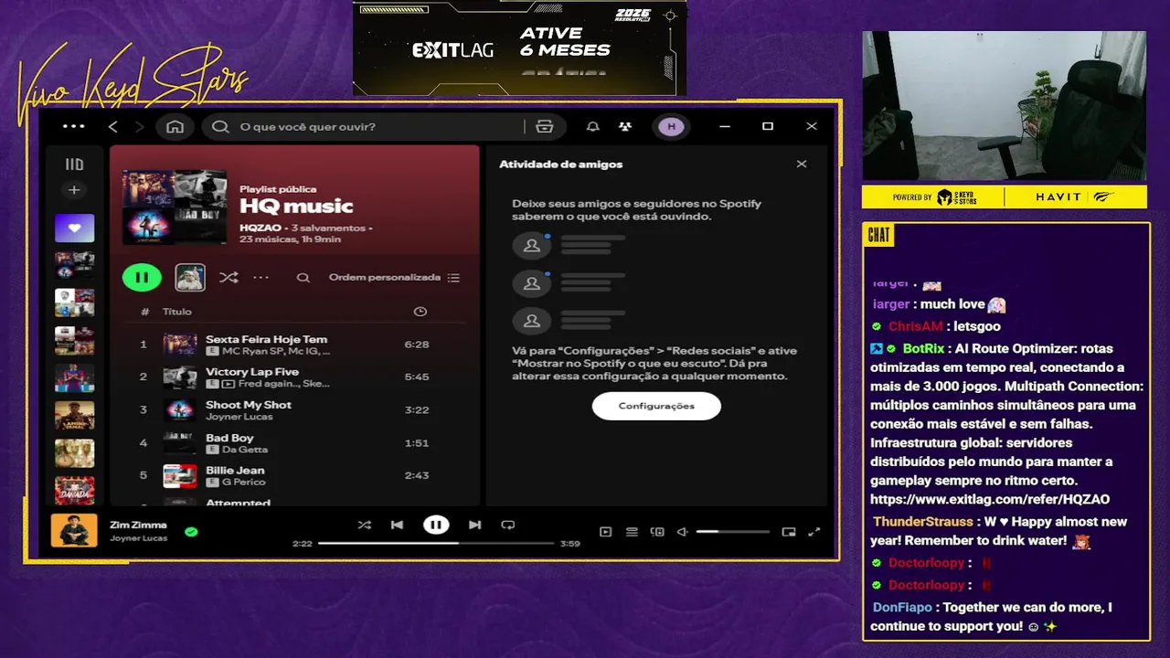Viewport: 1170px width, 658px height.
Task: Open the now playing title 'Zim Zimma'
Action: click(138, 525)
